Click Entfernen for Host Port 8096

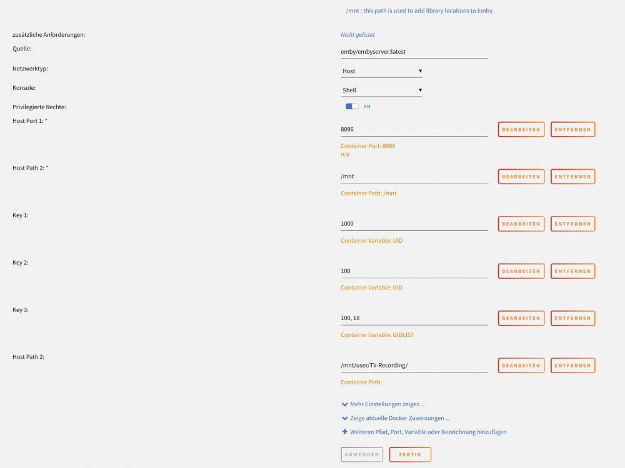click(572, 129)
